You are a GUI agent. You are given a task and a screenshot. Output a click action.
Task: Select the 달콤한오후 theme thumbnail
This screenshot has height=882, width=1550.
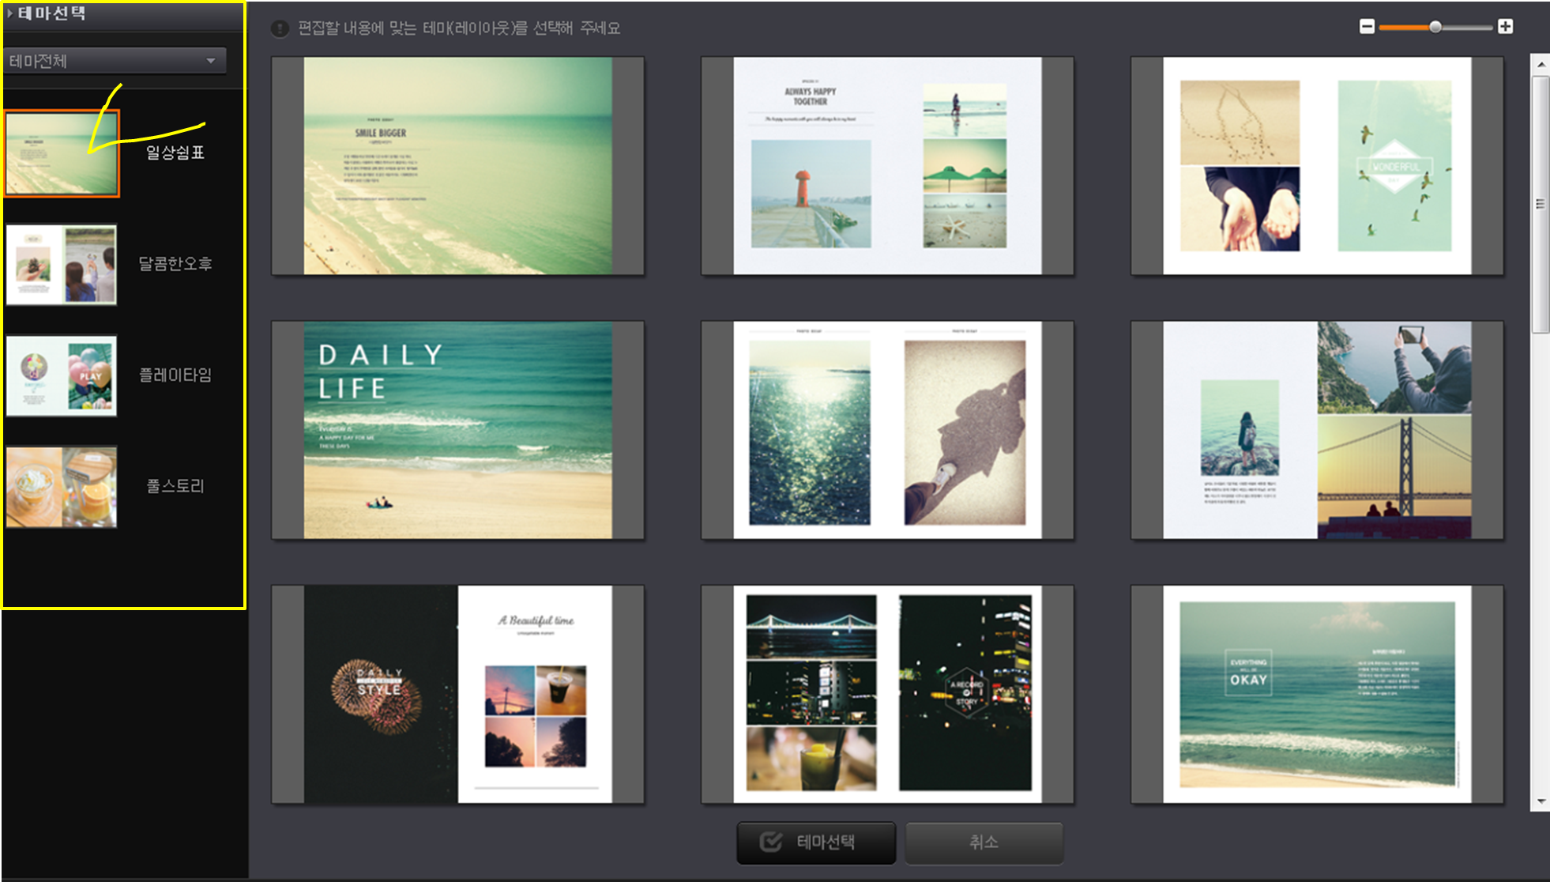point(62,264)
